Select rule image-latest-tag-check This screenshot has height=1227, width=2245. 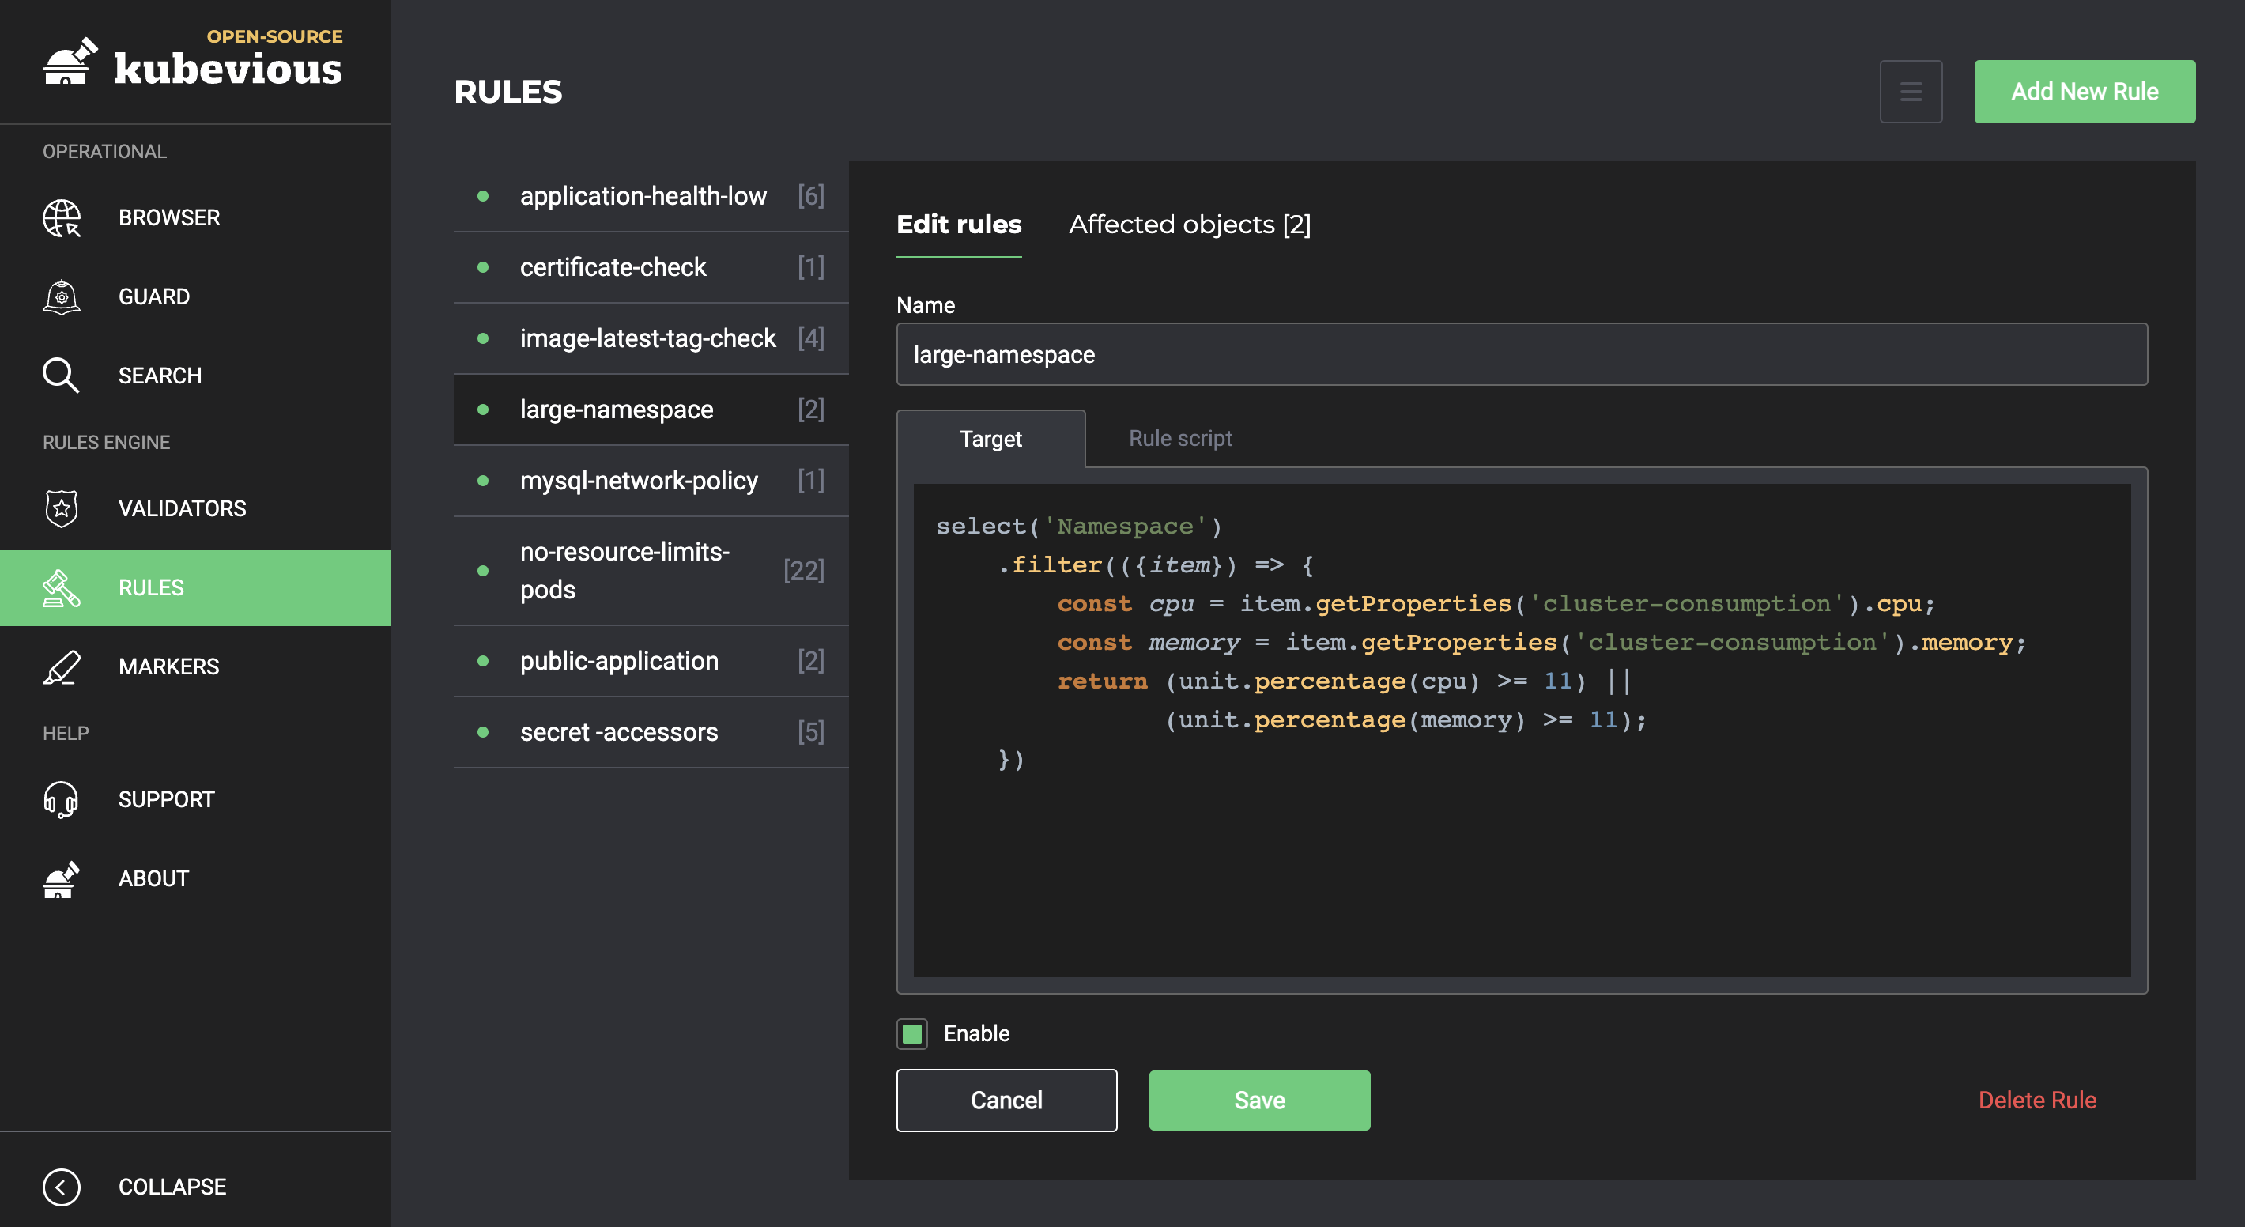pos(651,338)
